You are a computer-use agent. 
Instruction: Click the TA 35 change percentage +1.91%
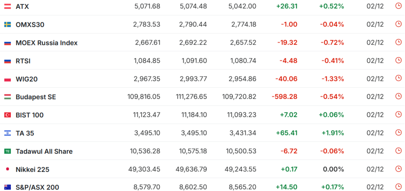pos(332,133)
